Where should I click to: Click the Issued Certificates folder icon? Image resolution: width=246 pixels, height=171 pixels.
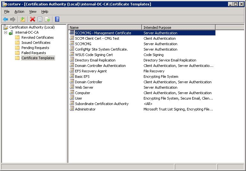click(17, 43)
